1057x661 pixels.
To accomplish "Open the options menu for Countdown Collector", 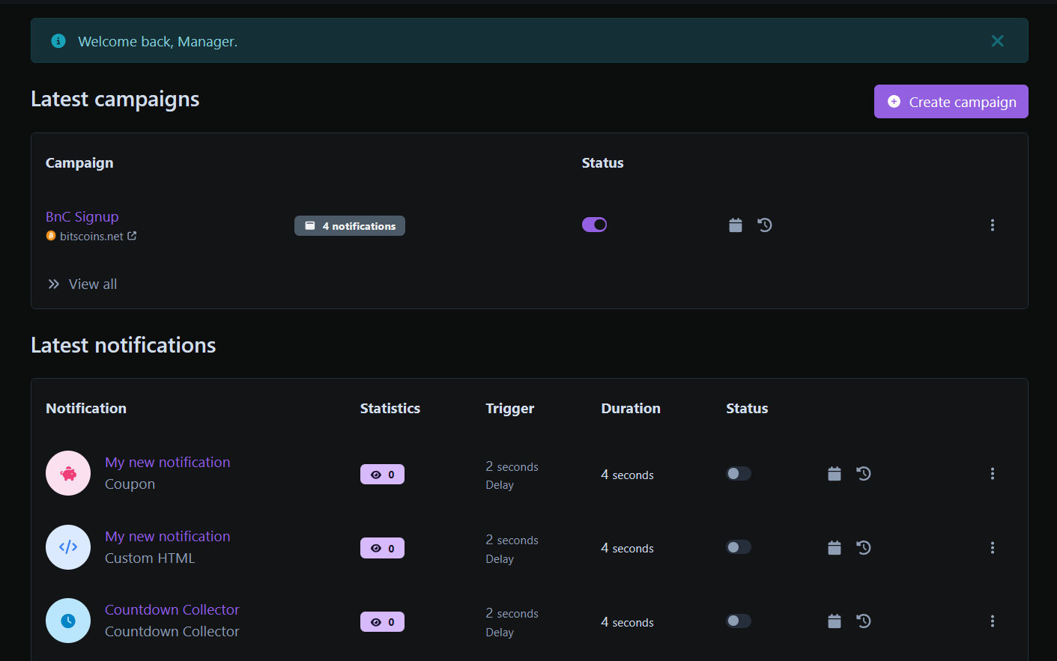I will coord(992,621).
